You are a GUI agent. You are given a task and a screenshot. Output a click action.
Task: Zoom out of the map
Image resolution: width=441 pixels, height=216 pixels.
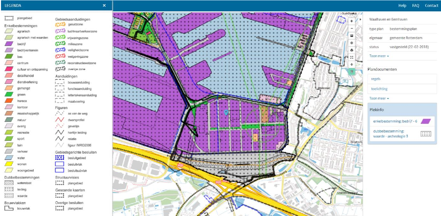point(352,28)
